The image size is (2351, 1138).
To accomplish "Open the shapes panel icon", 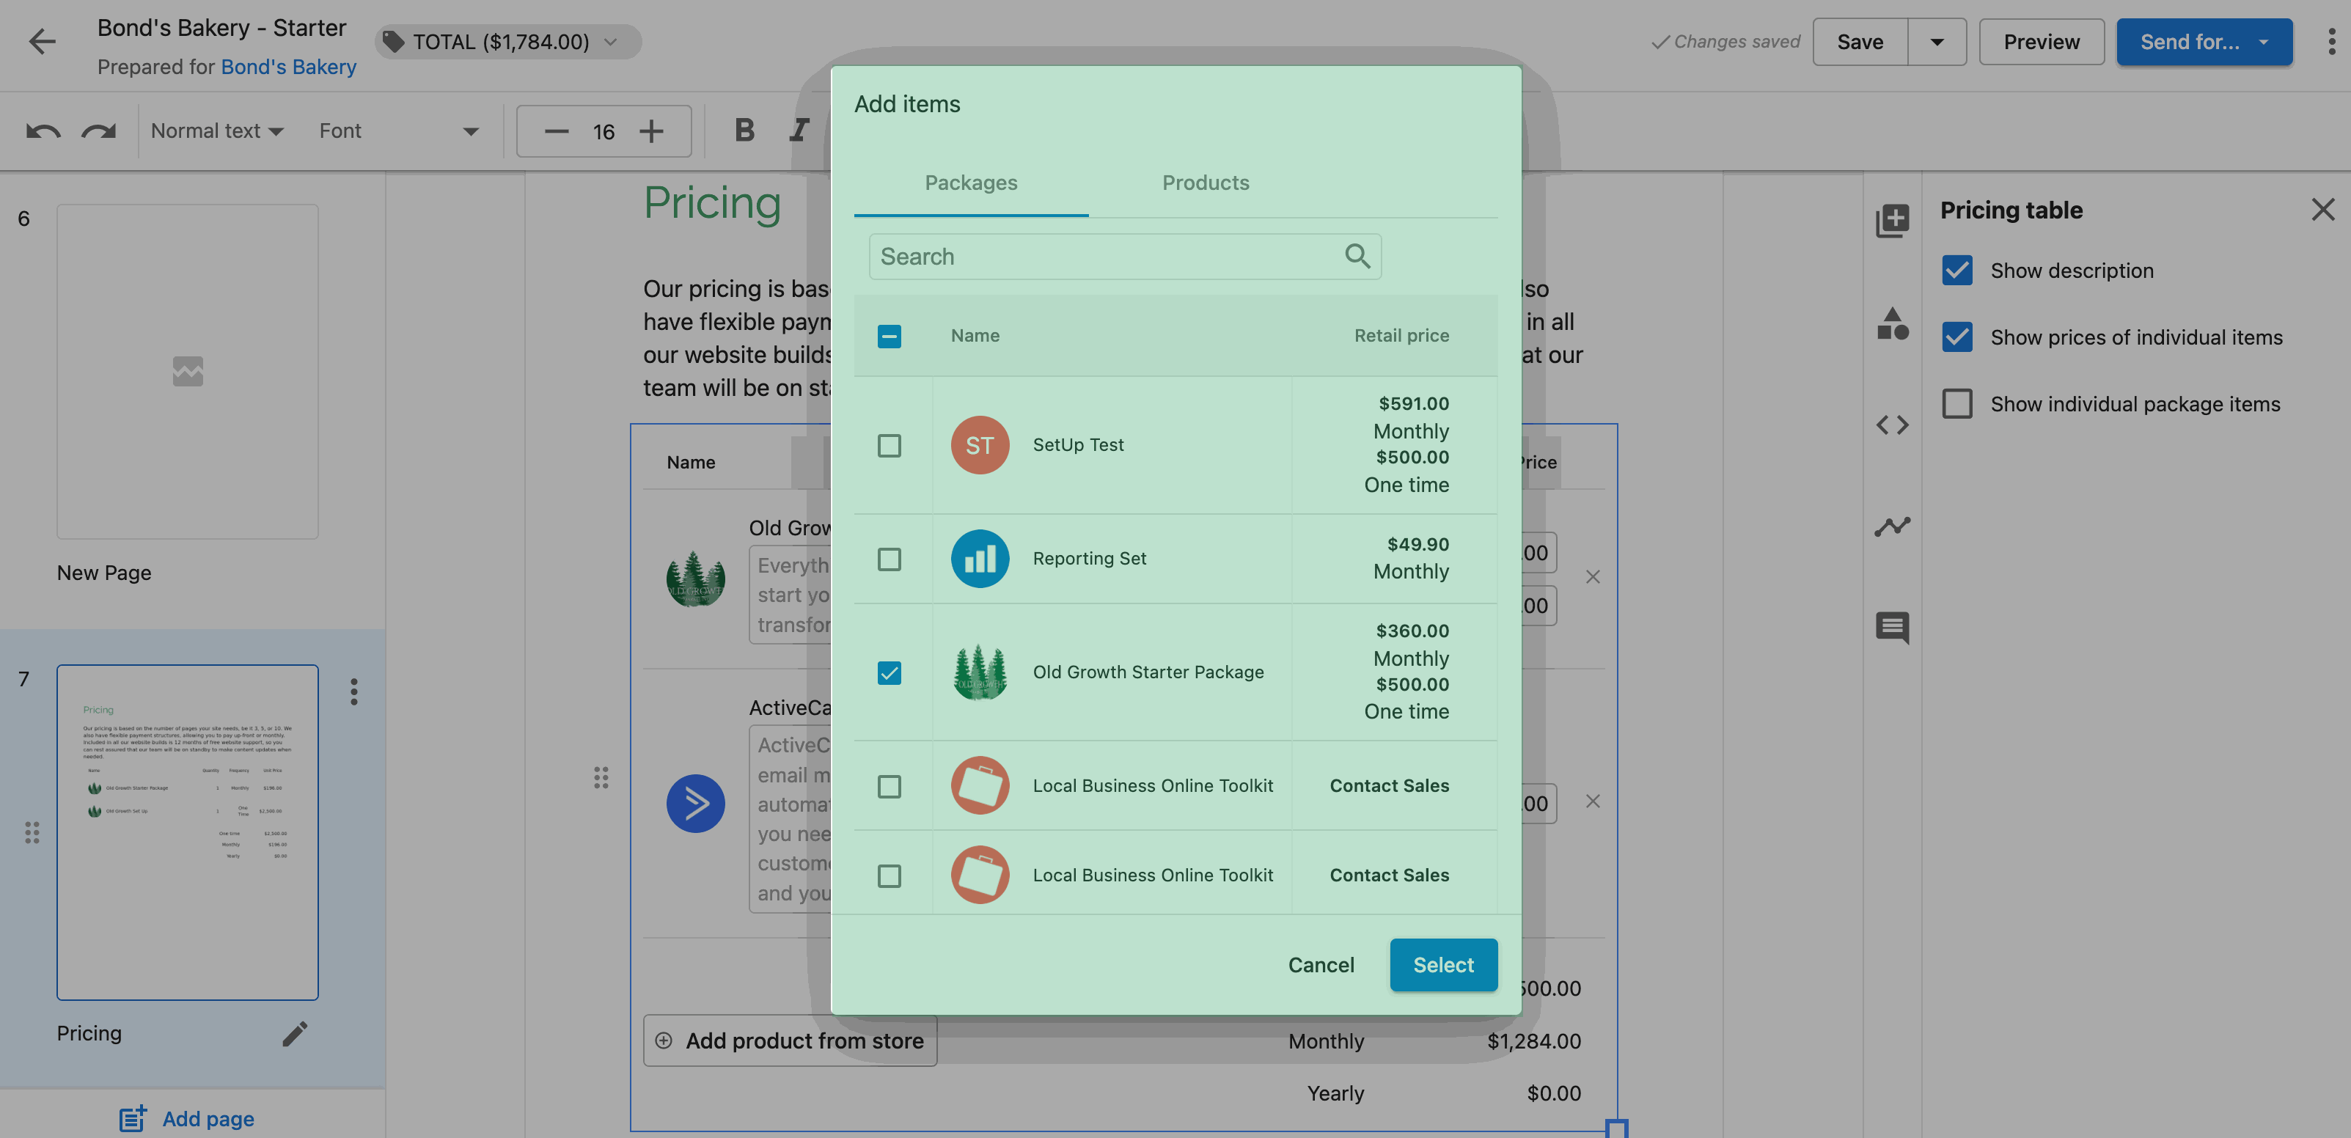I will [x=1892, y=324].
